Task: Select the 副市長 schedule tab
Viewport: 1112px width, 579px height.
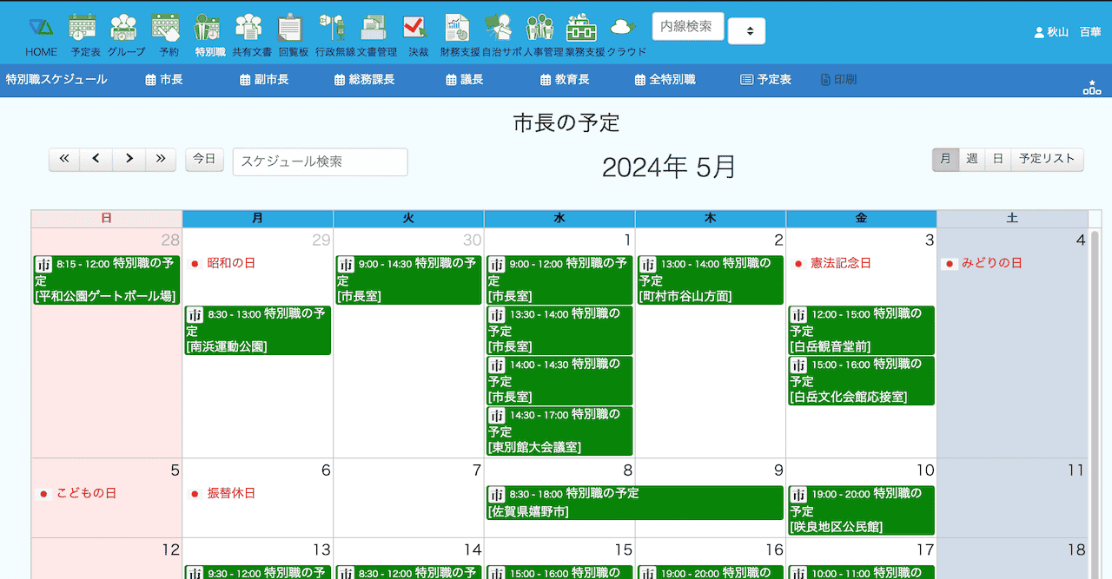Action: pos(264,80)
